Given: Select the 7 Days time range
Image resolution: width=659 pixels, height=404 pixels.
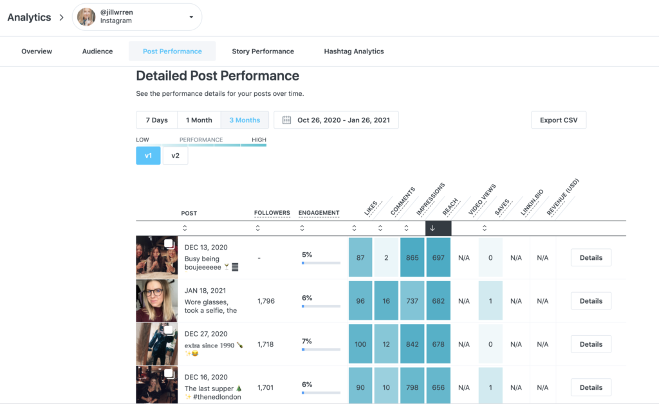Looking at the screenshot, I should point(156,120).
